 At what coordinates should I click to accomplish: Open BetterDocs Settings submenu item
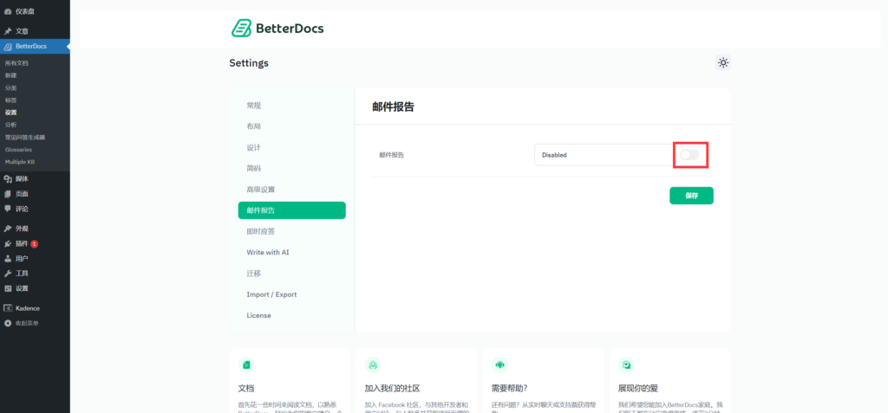[x=10, y=113]
